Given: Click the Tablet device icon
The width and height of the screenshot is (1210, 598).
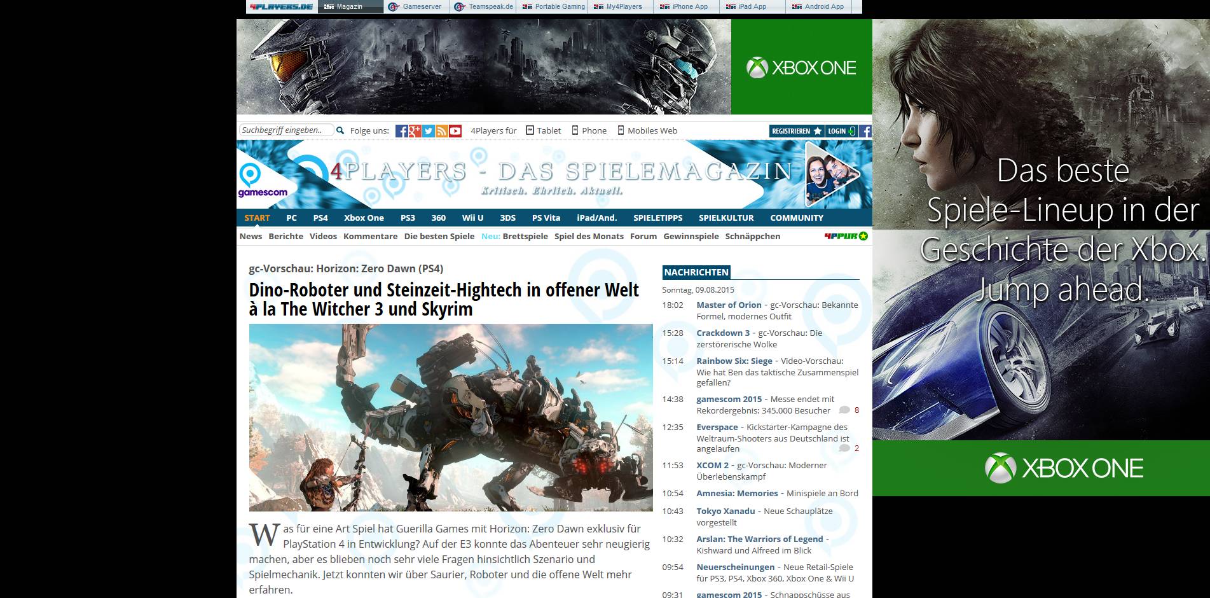Looking at the screenshot, I should tap(530, 130).
